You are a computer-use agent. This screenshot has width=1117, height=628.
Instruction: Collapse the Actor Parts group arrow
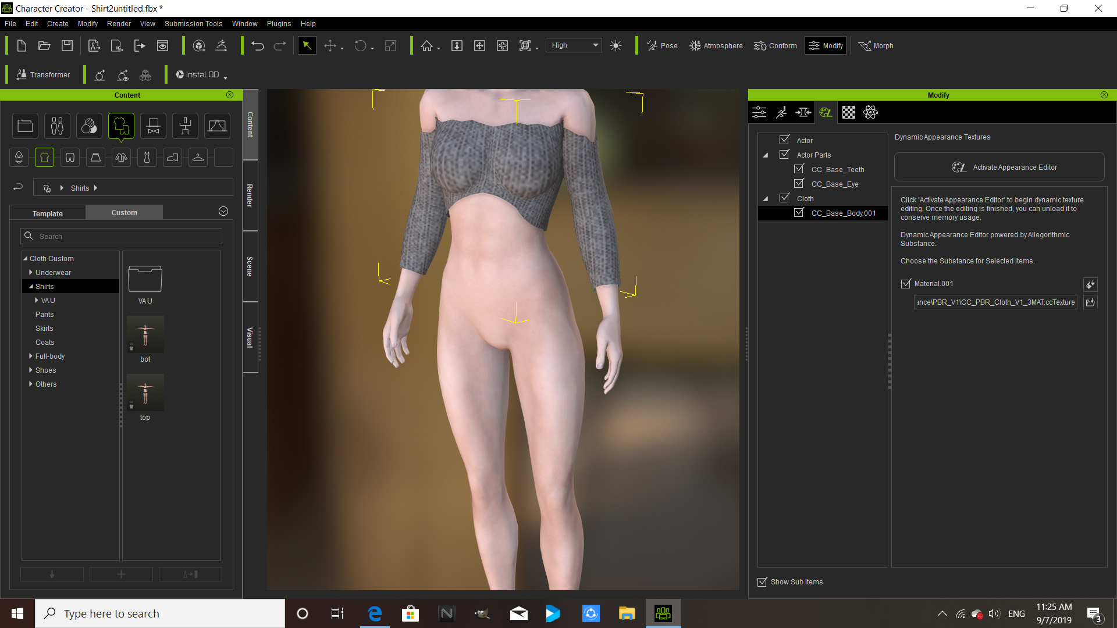coord(766,155)
